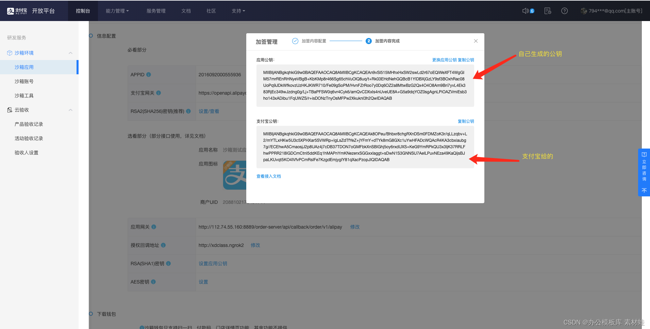Click the info icon next to RSA2(SHA256)密钥
This screenshot has width=650, height=329.
tap(188, 111)
